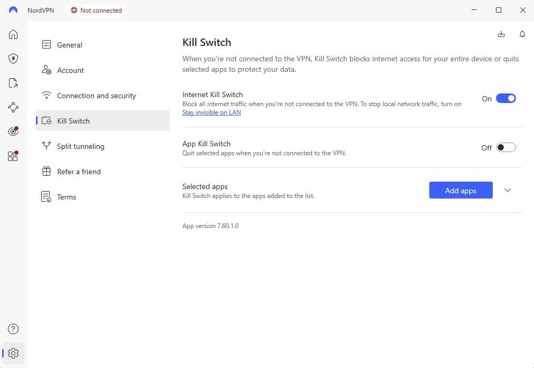The height and width of the screenshot is (368, 534).
Task: Open the Stay invisible on LAN link
Action: pyautogui.click(x=211, y=112)
